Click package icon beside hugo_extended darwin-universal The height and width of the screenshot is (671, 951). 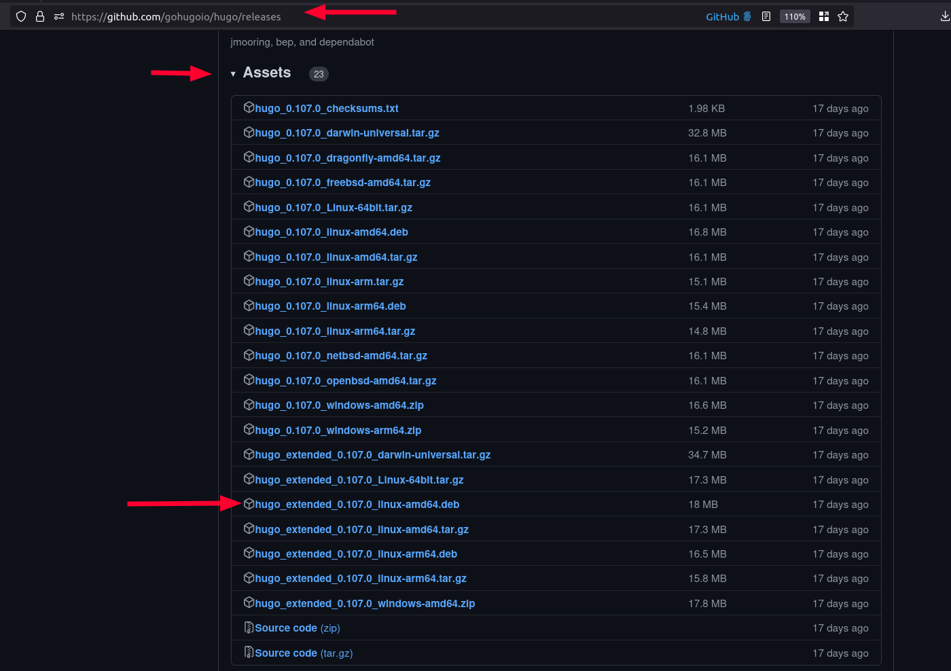(x=249, y=454)
